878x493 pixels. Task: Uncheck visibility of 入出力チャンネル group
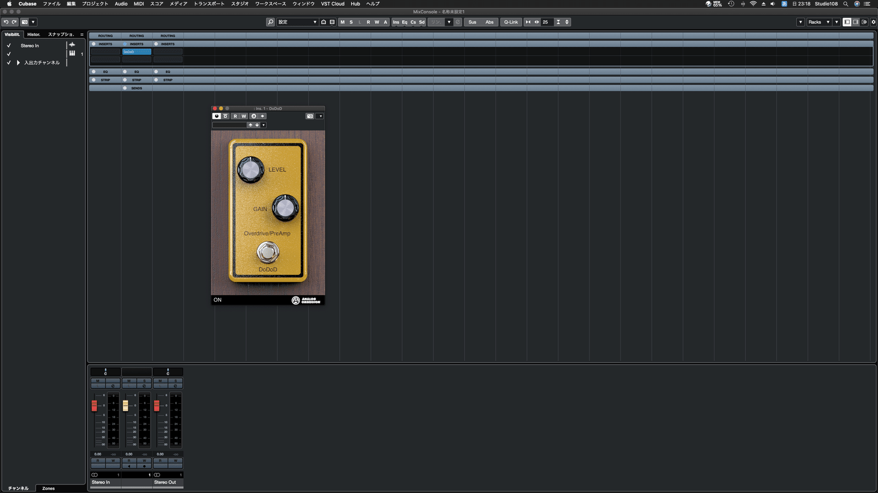(x=9, y=62)
